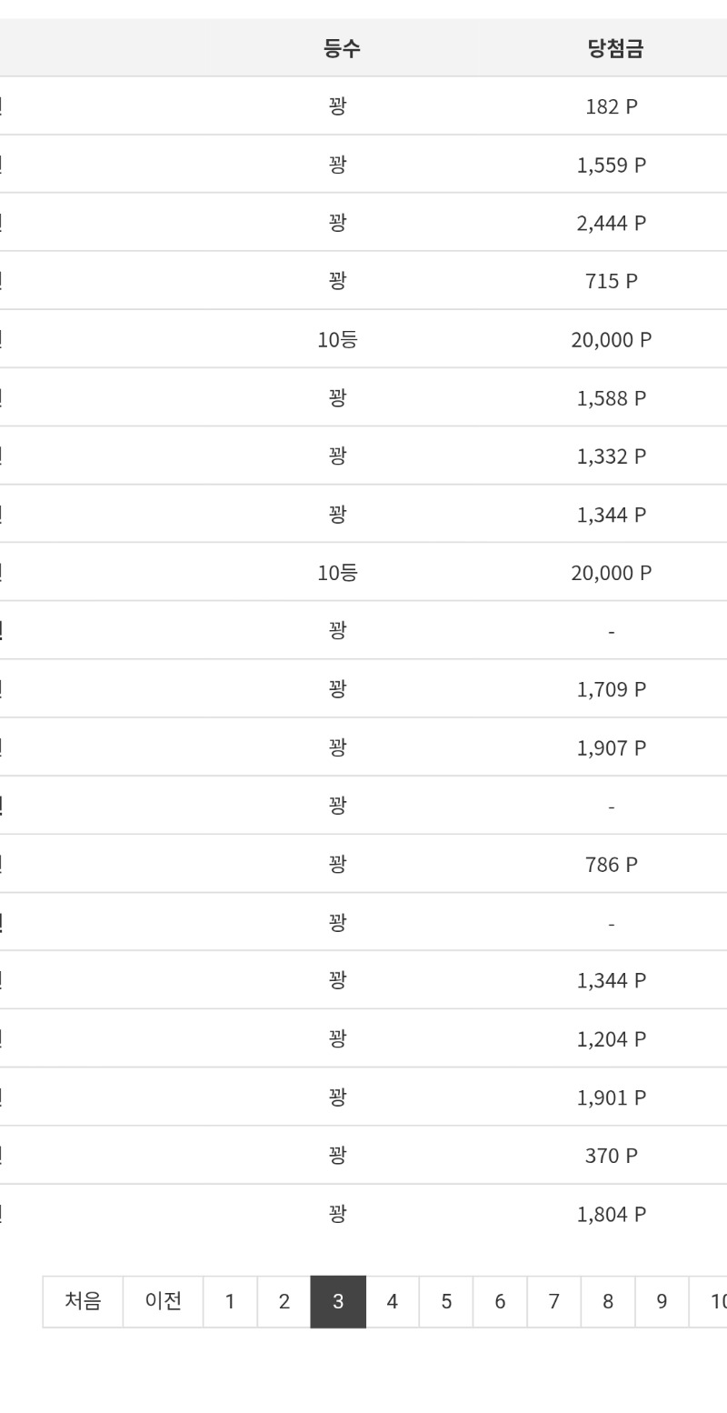The height and width of the screenshot is (1413, 727).
Task: Open page 5 in pagination
Action: [x=444, y=1301]
